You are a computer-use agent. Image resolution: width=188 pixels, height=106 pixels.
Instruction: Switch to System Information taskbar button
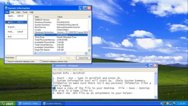pos(53,104)
